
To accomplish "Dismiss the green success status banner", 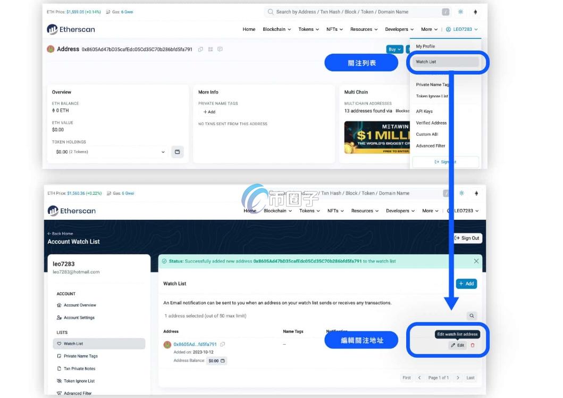I will click(x=476, y=261).
